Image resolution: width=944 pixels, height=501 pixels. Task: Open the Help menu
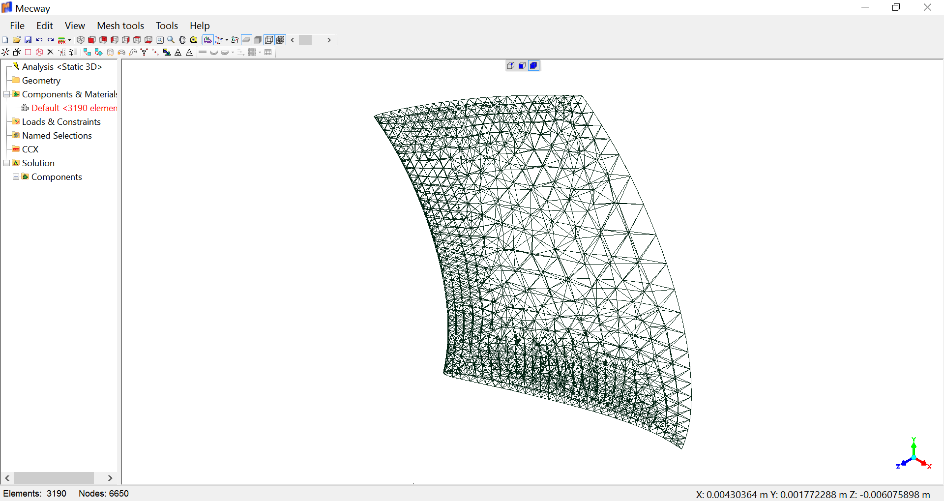pyautogui.click(x=200, y=26)
